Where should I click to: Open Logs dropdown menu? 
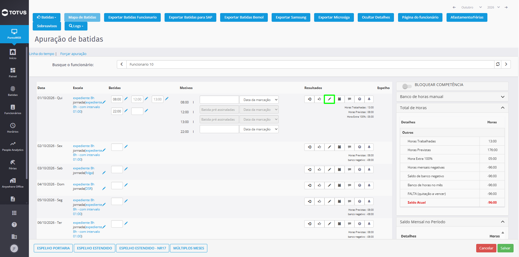tap(76, 26)
